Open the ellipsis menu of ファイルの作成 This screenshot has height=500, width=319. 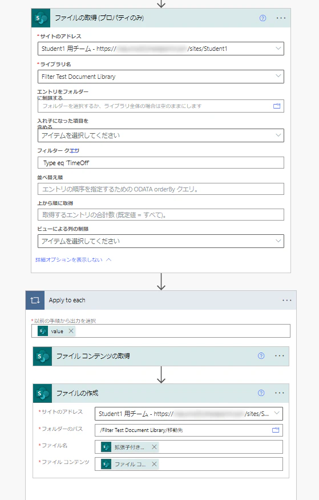[x=280, y=393]
